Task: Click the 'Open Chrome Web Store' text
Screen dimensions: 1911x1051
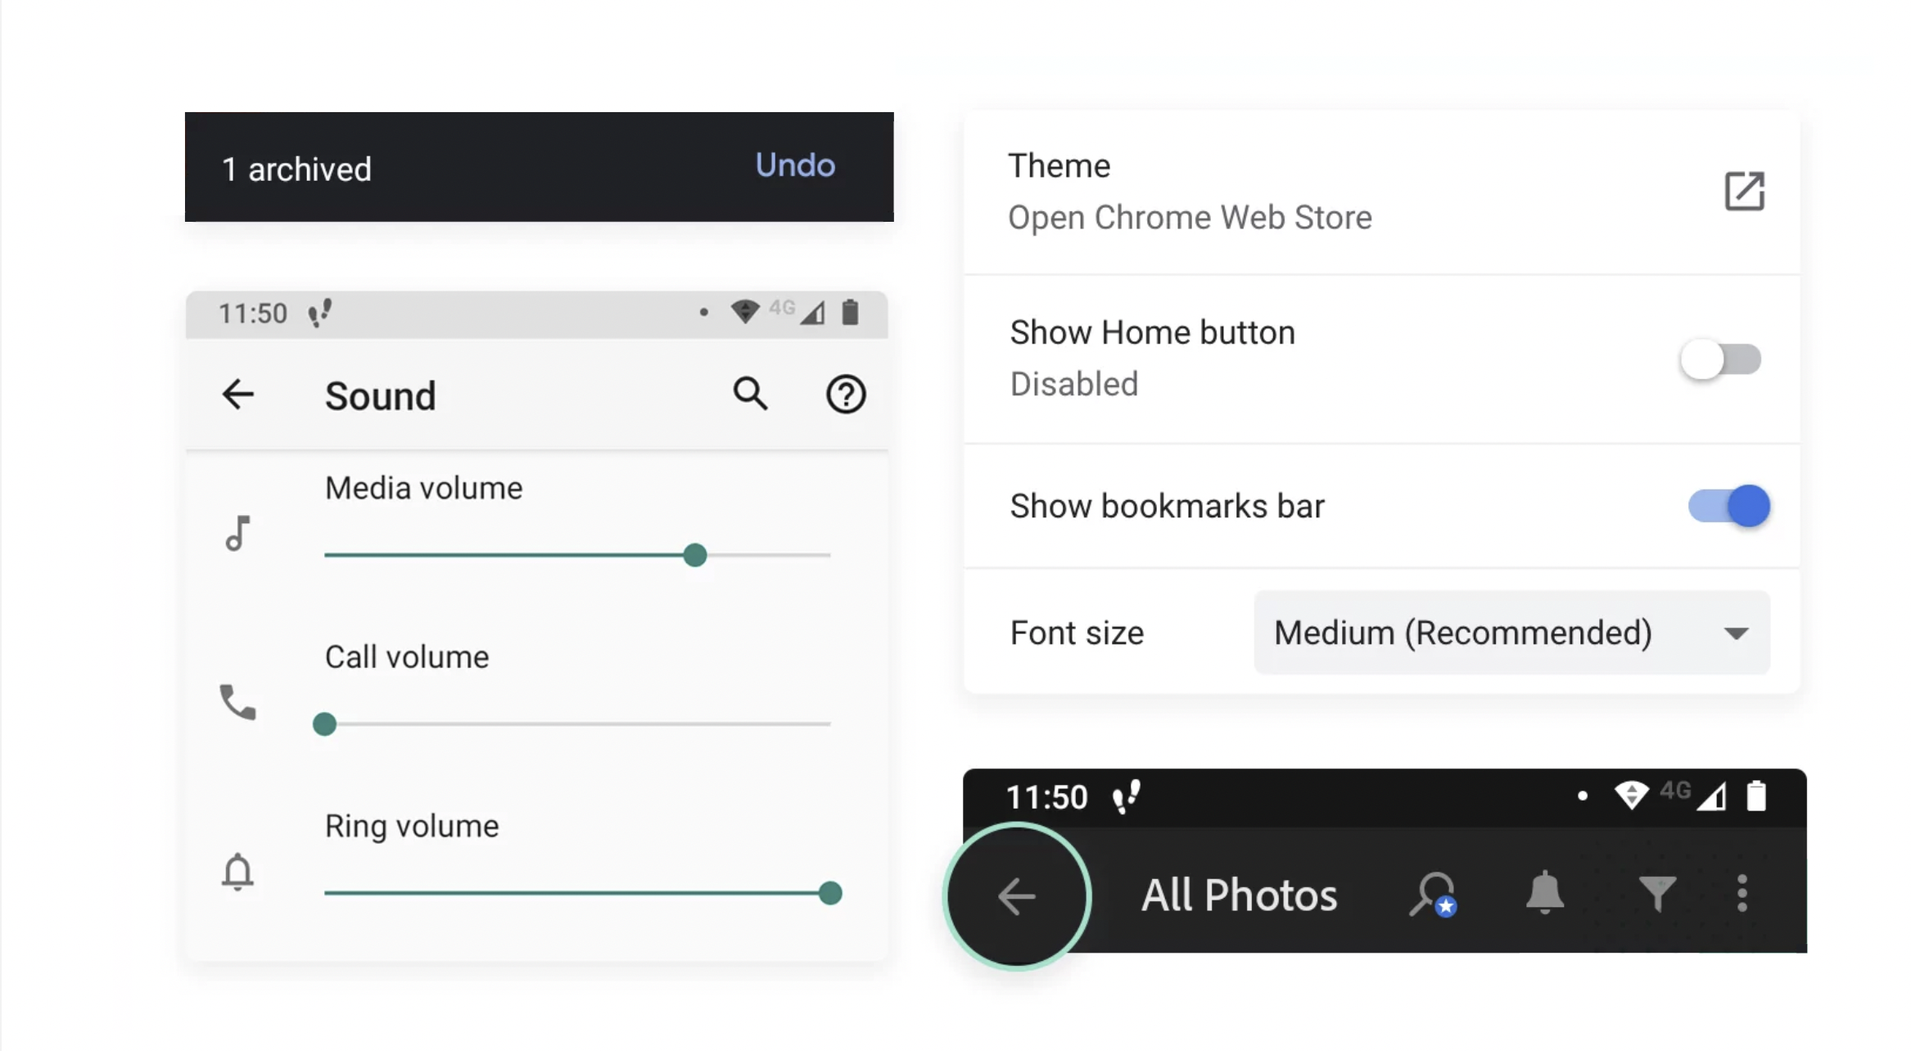Action: [x=1190, y=218]
